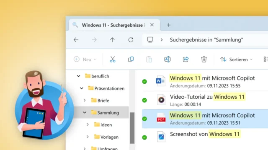The height and width of the screenshot is (150, 268).
Task: Select the Briefe folder
Action: pos(100,100)
